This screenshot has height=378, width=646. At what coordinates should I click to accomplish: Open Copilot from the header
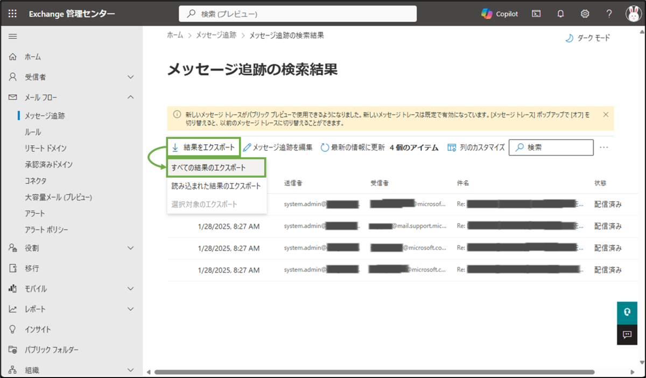pos(500,14)
